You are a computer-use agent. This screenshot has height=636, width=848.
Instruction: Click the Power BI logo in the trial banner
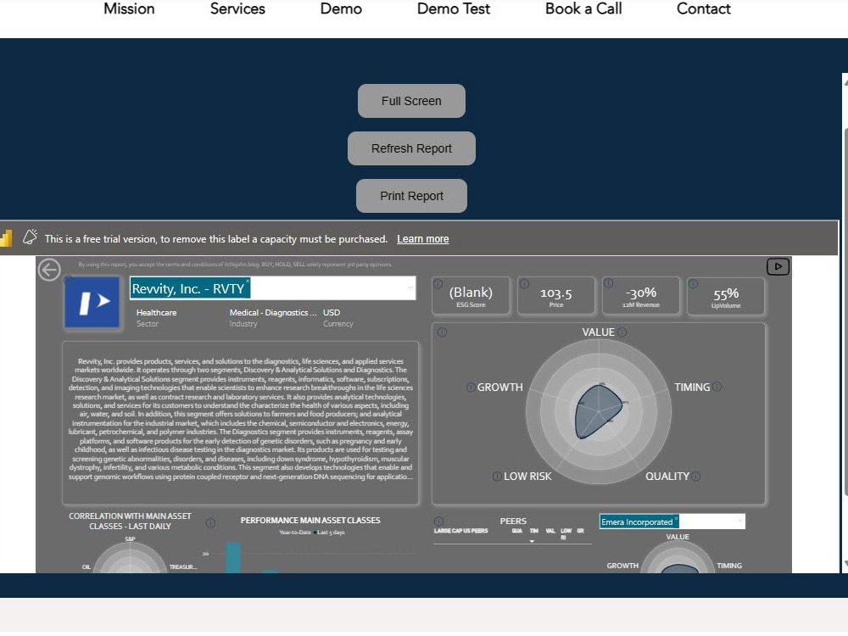coord(6,238)
